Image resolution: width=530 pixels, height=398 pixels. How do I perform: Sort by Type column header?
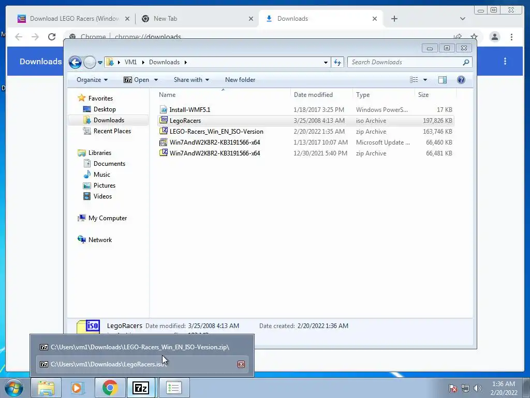[x=384, y=95]
